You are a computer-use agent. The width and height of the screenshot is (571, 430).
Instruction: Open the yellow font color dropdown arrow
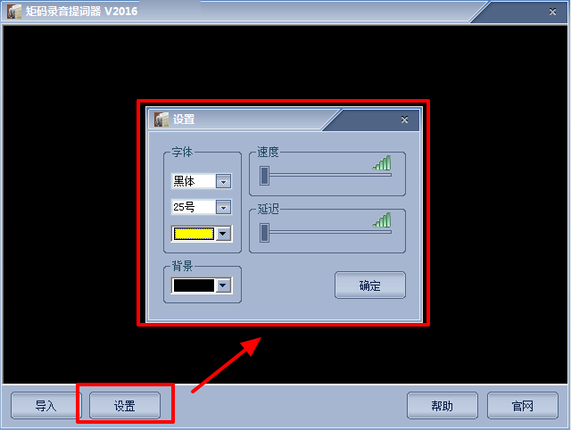pyautogui.click(x=223, y=234)
